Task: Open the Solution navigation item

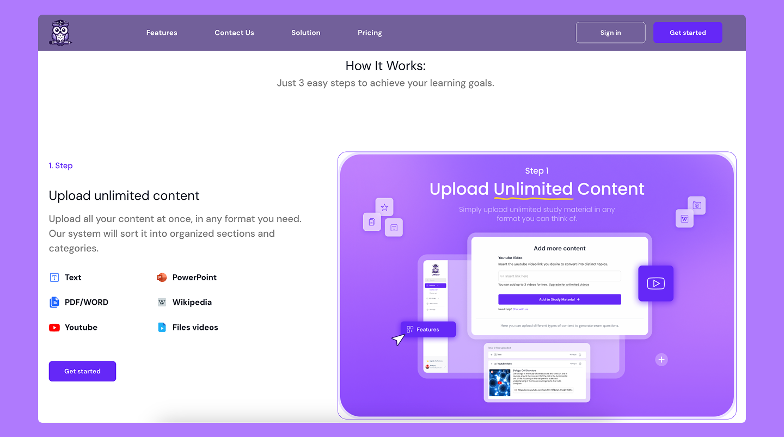Action: click(x=306, y=33)
